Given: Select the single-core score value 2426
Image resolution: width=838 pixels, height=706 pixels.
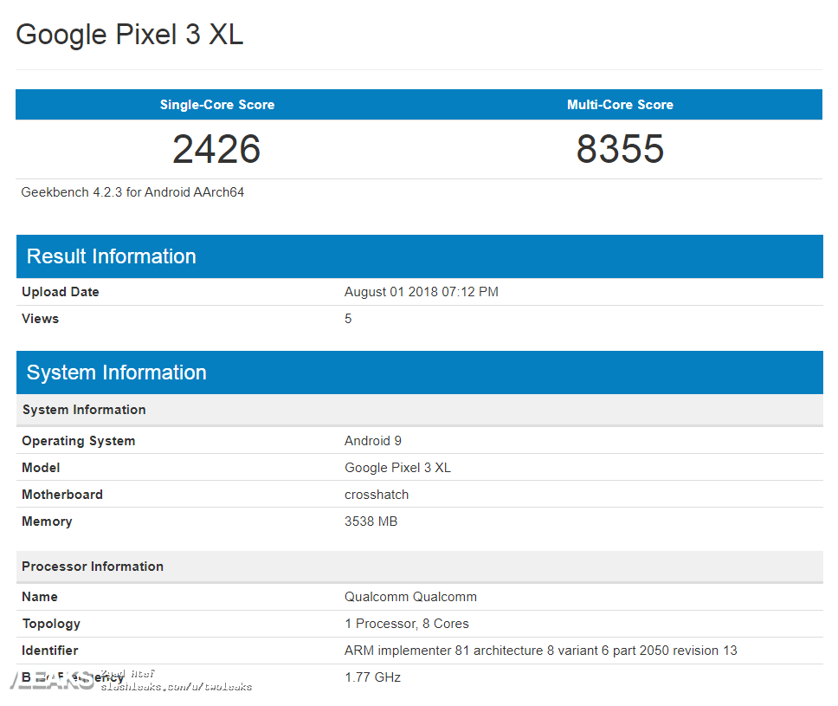Looking at the screenshot, I should tap(216, 149).
